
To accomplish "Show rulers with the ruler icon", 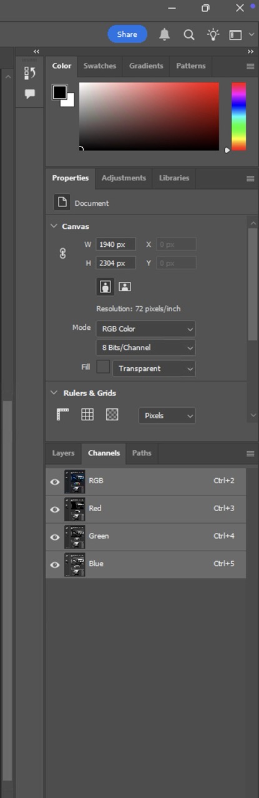I will (62, 415).
